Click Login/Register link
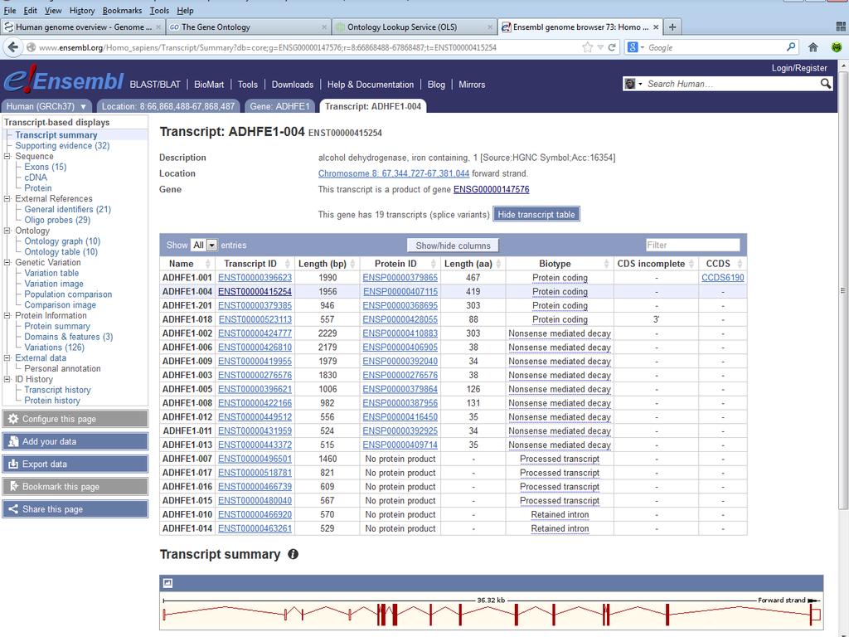The height and width of the screenshot is (637, 849). (x=799, y=68)
